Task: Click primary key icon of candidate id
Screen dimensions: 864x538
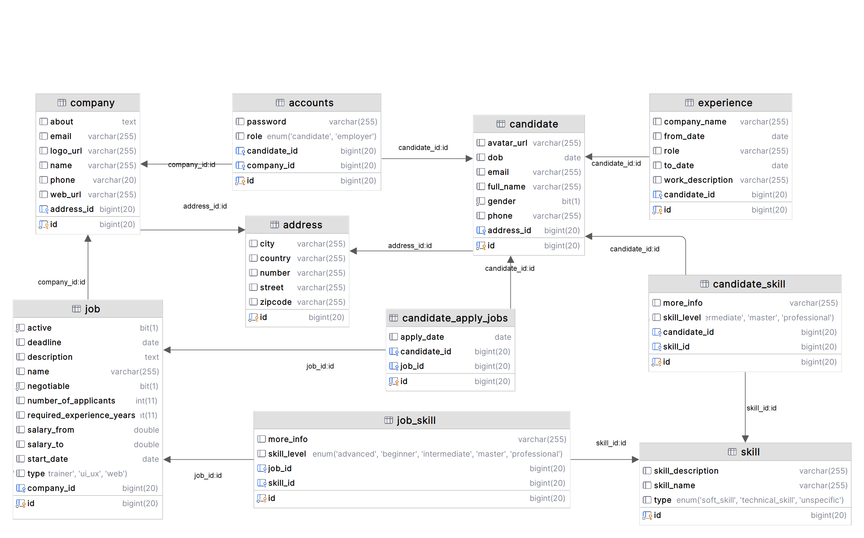Action: [481, 246]
